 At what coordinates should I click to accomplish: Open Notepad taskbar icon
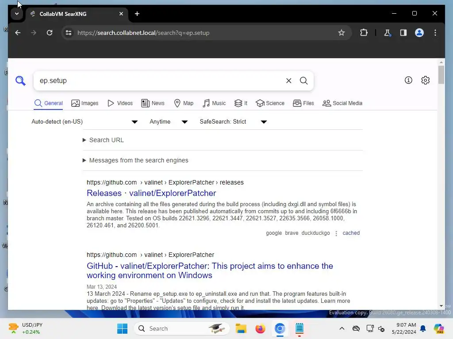(x=299, y=328)
